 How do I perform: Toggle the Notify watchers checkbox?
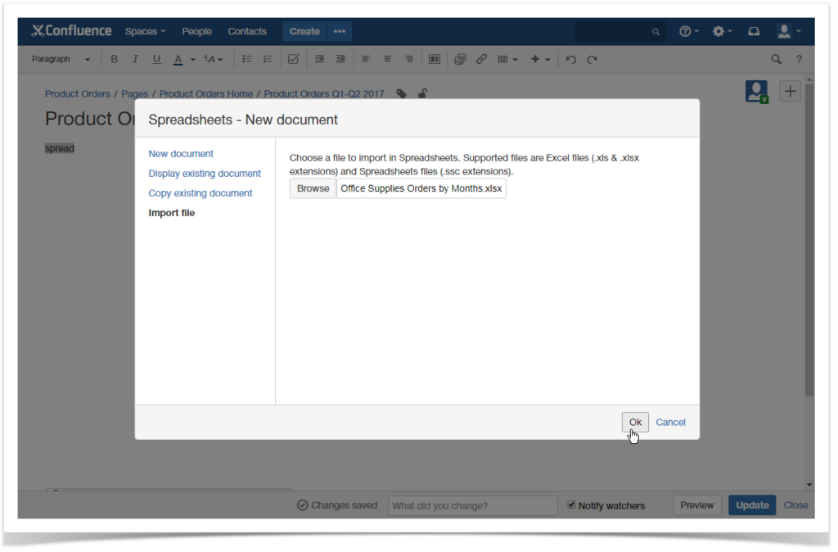coord(571,505)
